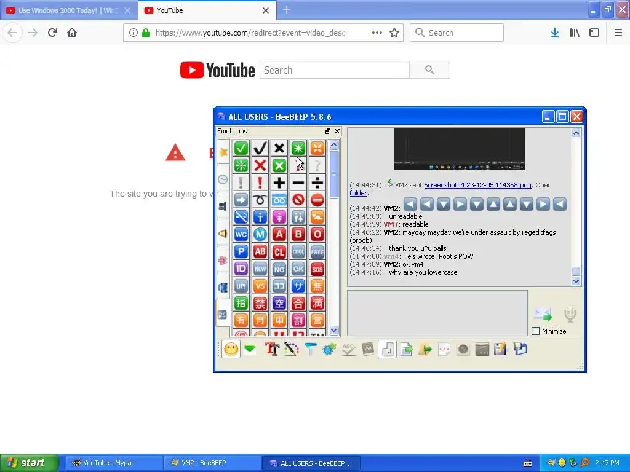
Task: Open the emoticon picker smiley toolbar button
Action: (231, 349)
